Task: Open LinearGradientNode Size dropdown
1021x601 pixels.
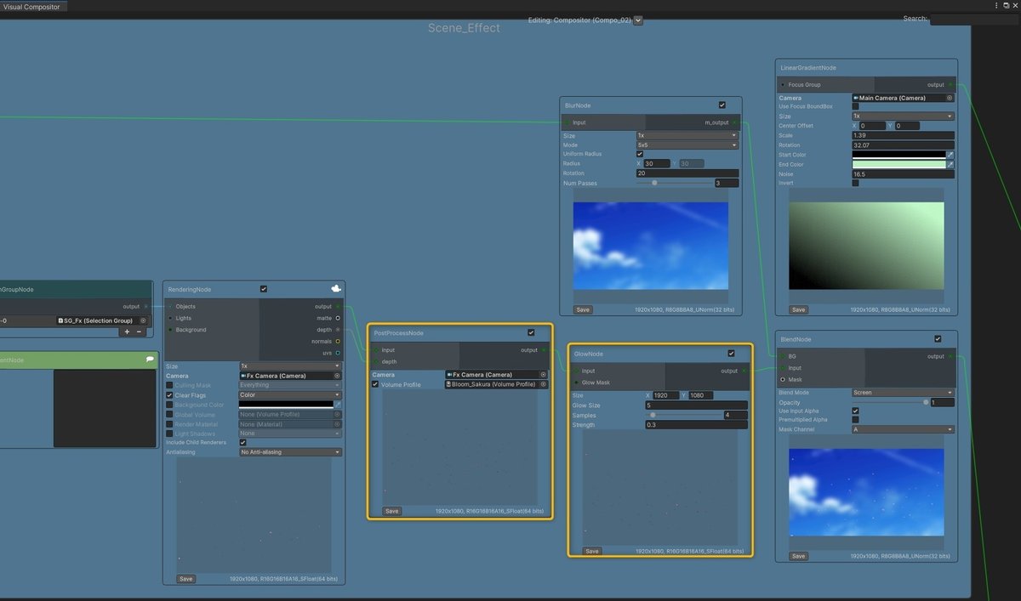Action: pos(903,116)
